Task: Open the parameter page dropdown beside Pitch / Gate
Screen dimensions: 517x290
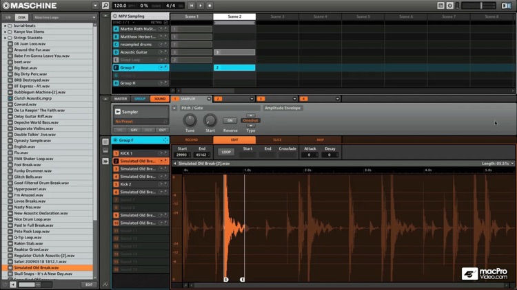Action: (174, 108)
